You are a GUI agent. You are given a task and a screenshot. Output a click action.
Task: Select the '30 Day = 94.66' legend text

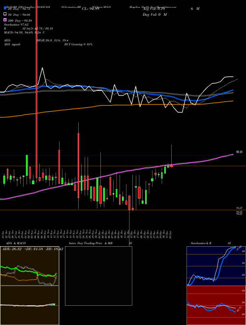[x=19, y=14]
